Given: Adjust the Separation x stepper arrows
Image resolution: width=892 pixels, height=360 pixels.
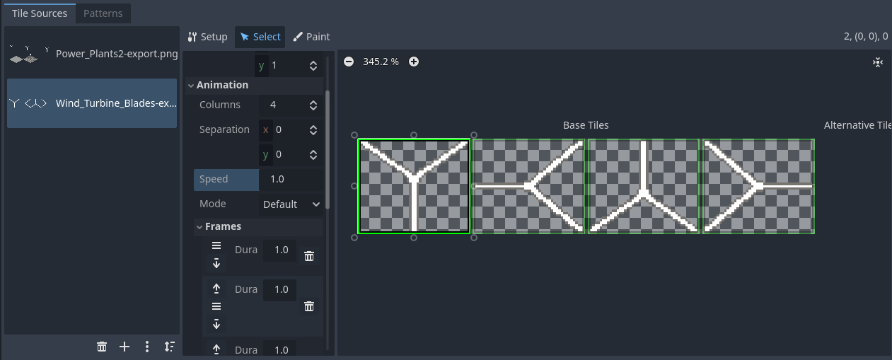Looking at the screenshot, I should click(313, 129).
